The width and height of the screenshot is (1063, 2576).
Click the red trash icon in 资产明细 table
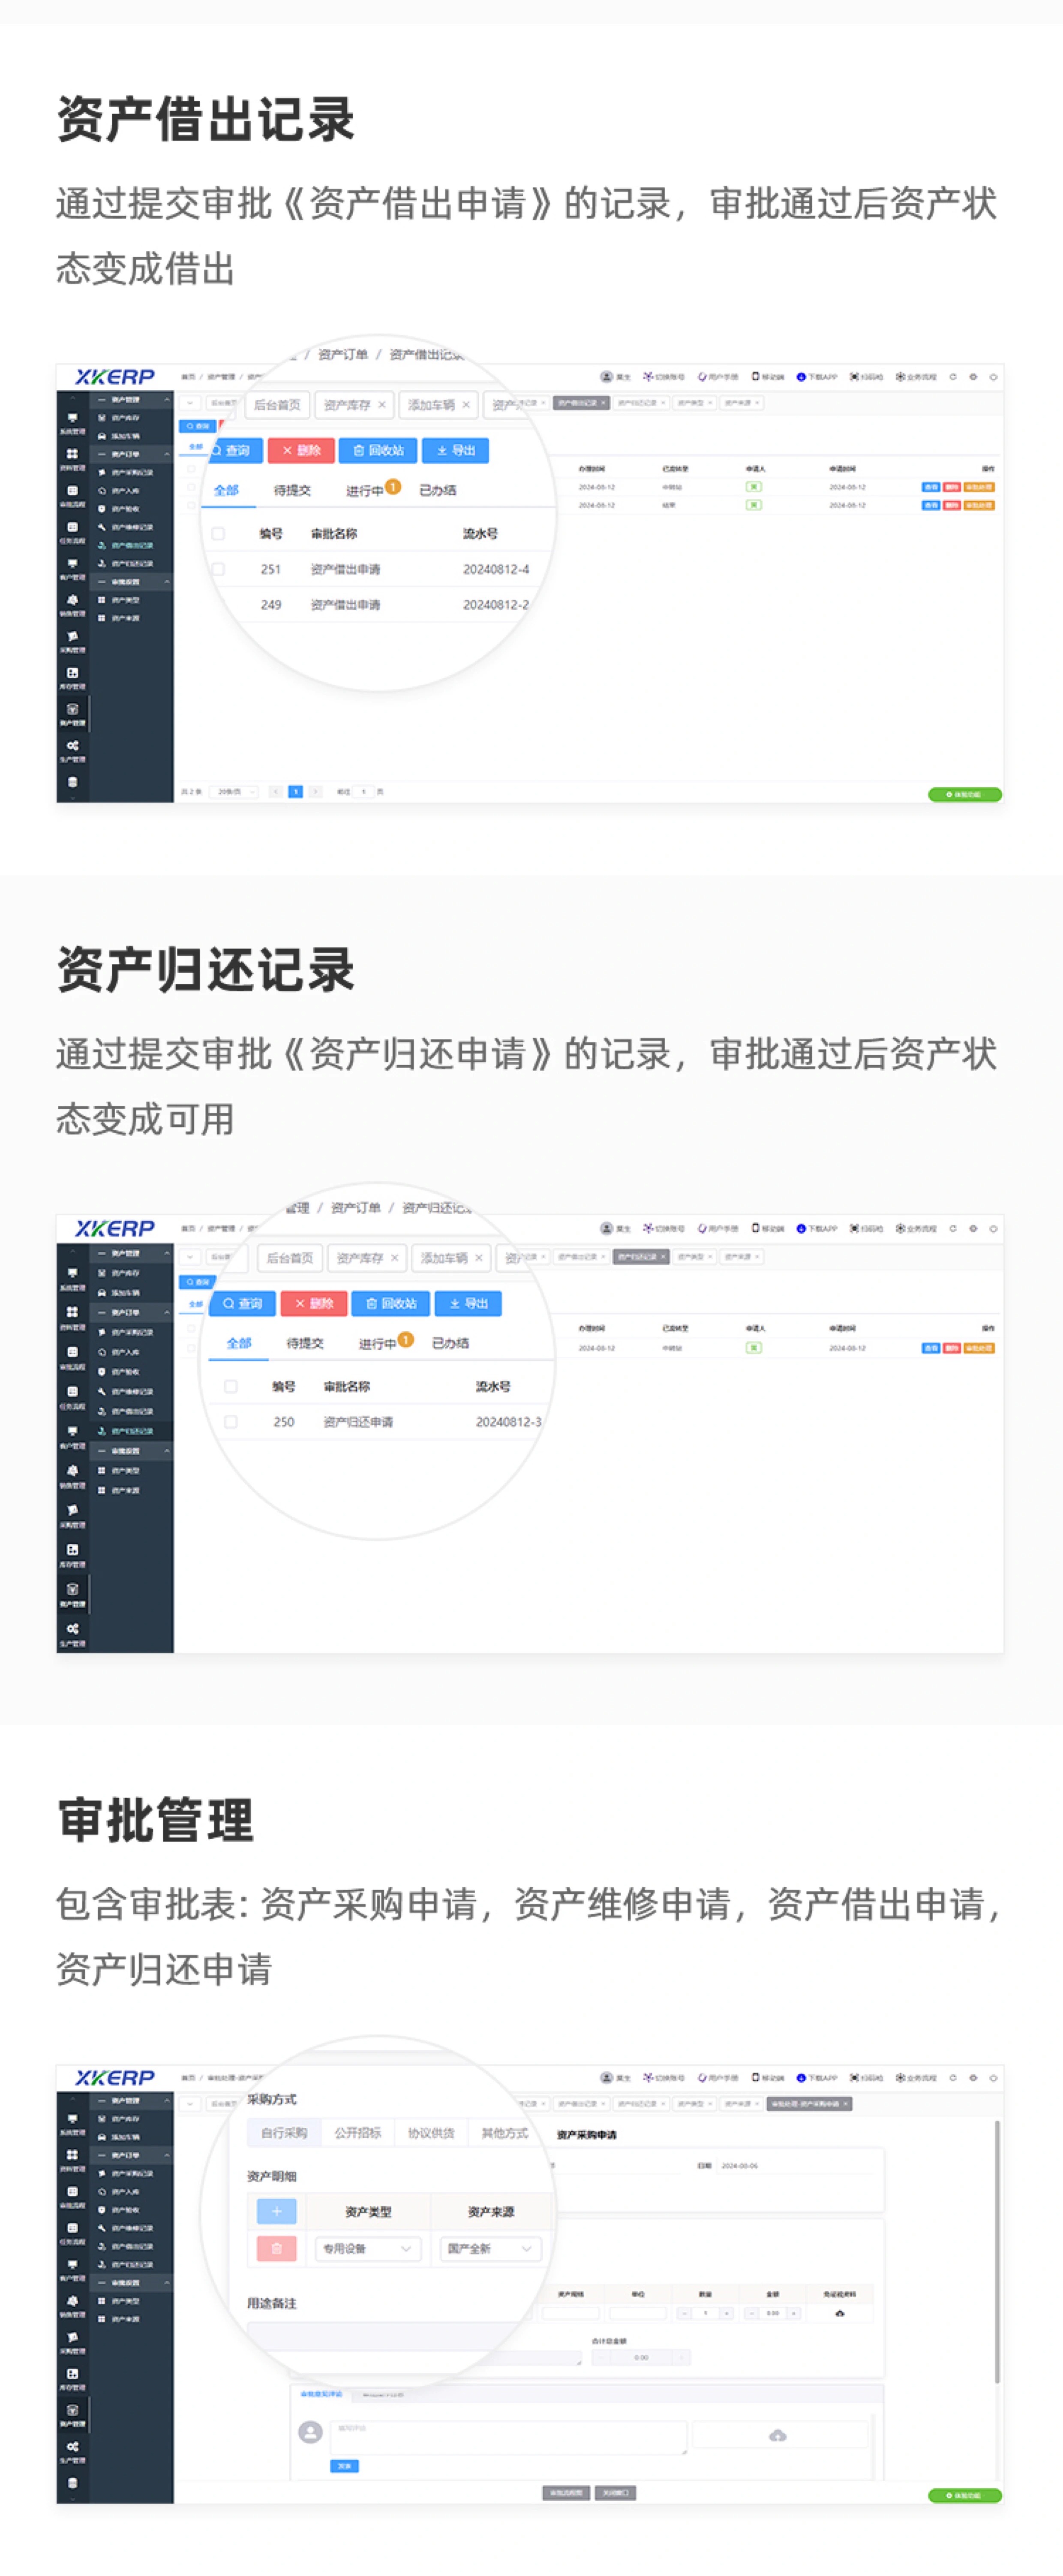[276, 2249]
